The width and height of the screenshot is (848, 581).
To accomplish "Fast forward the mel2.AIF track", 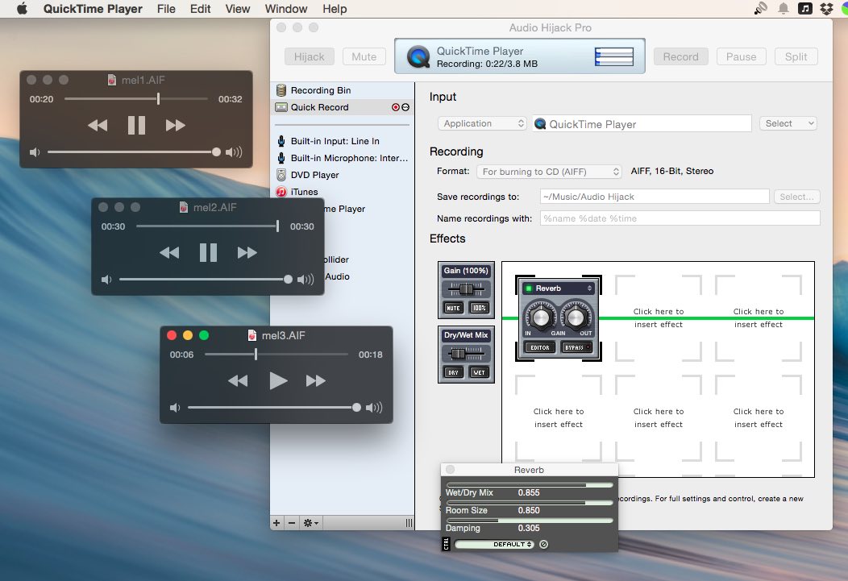I will coord(247,252).
